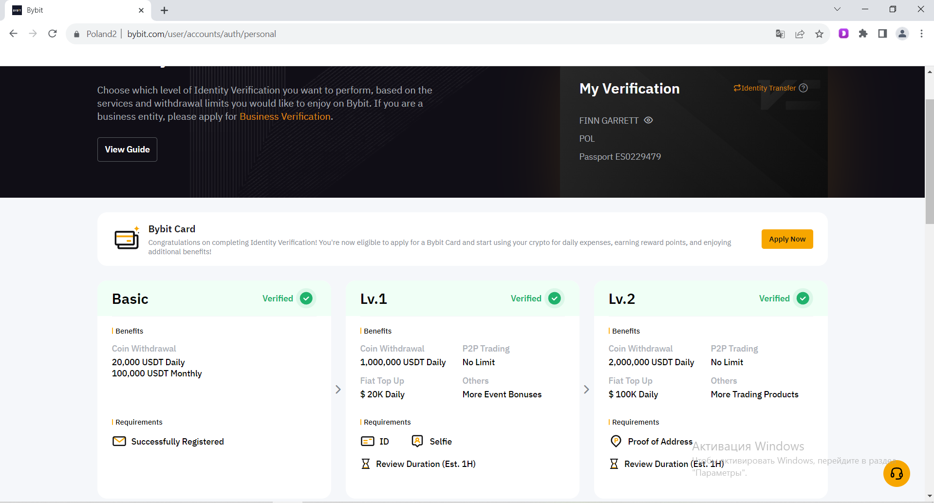Click the Lv.2 Verified checkmark

(803, 298)
